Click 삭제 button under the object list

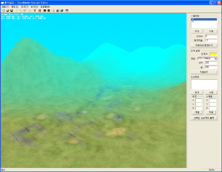pyautogui.click(x=211, y=93)
